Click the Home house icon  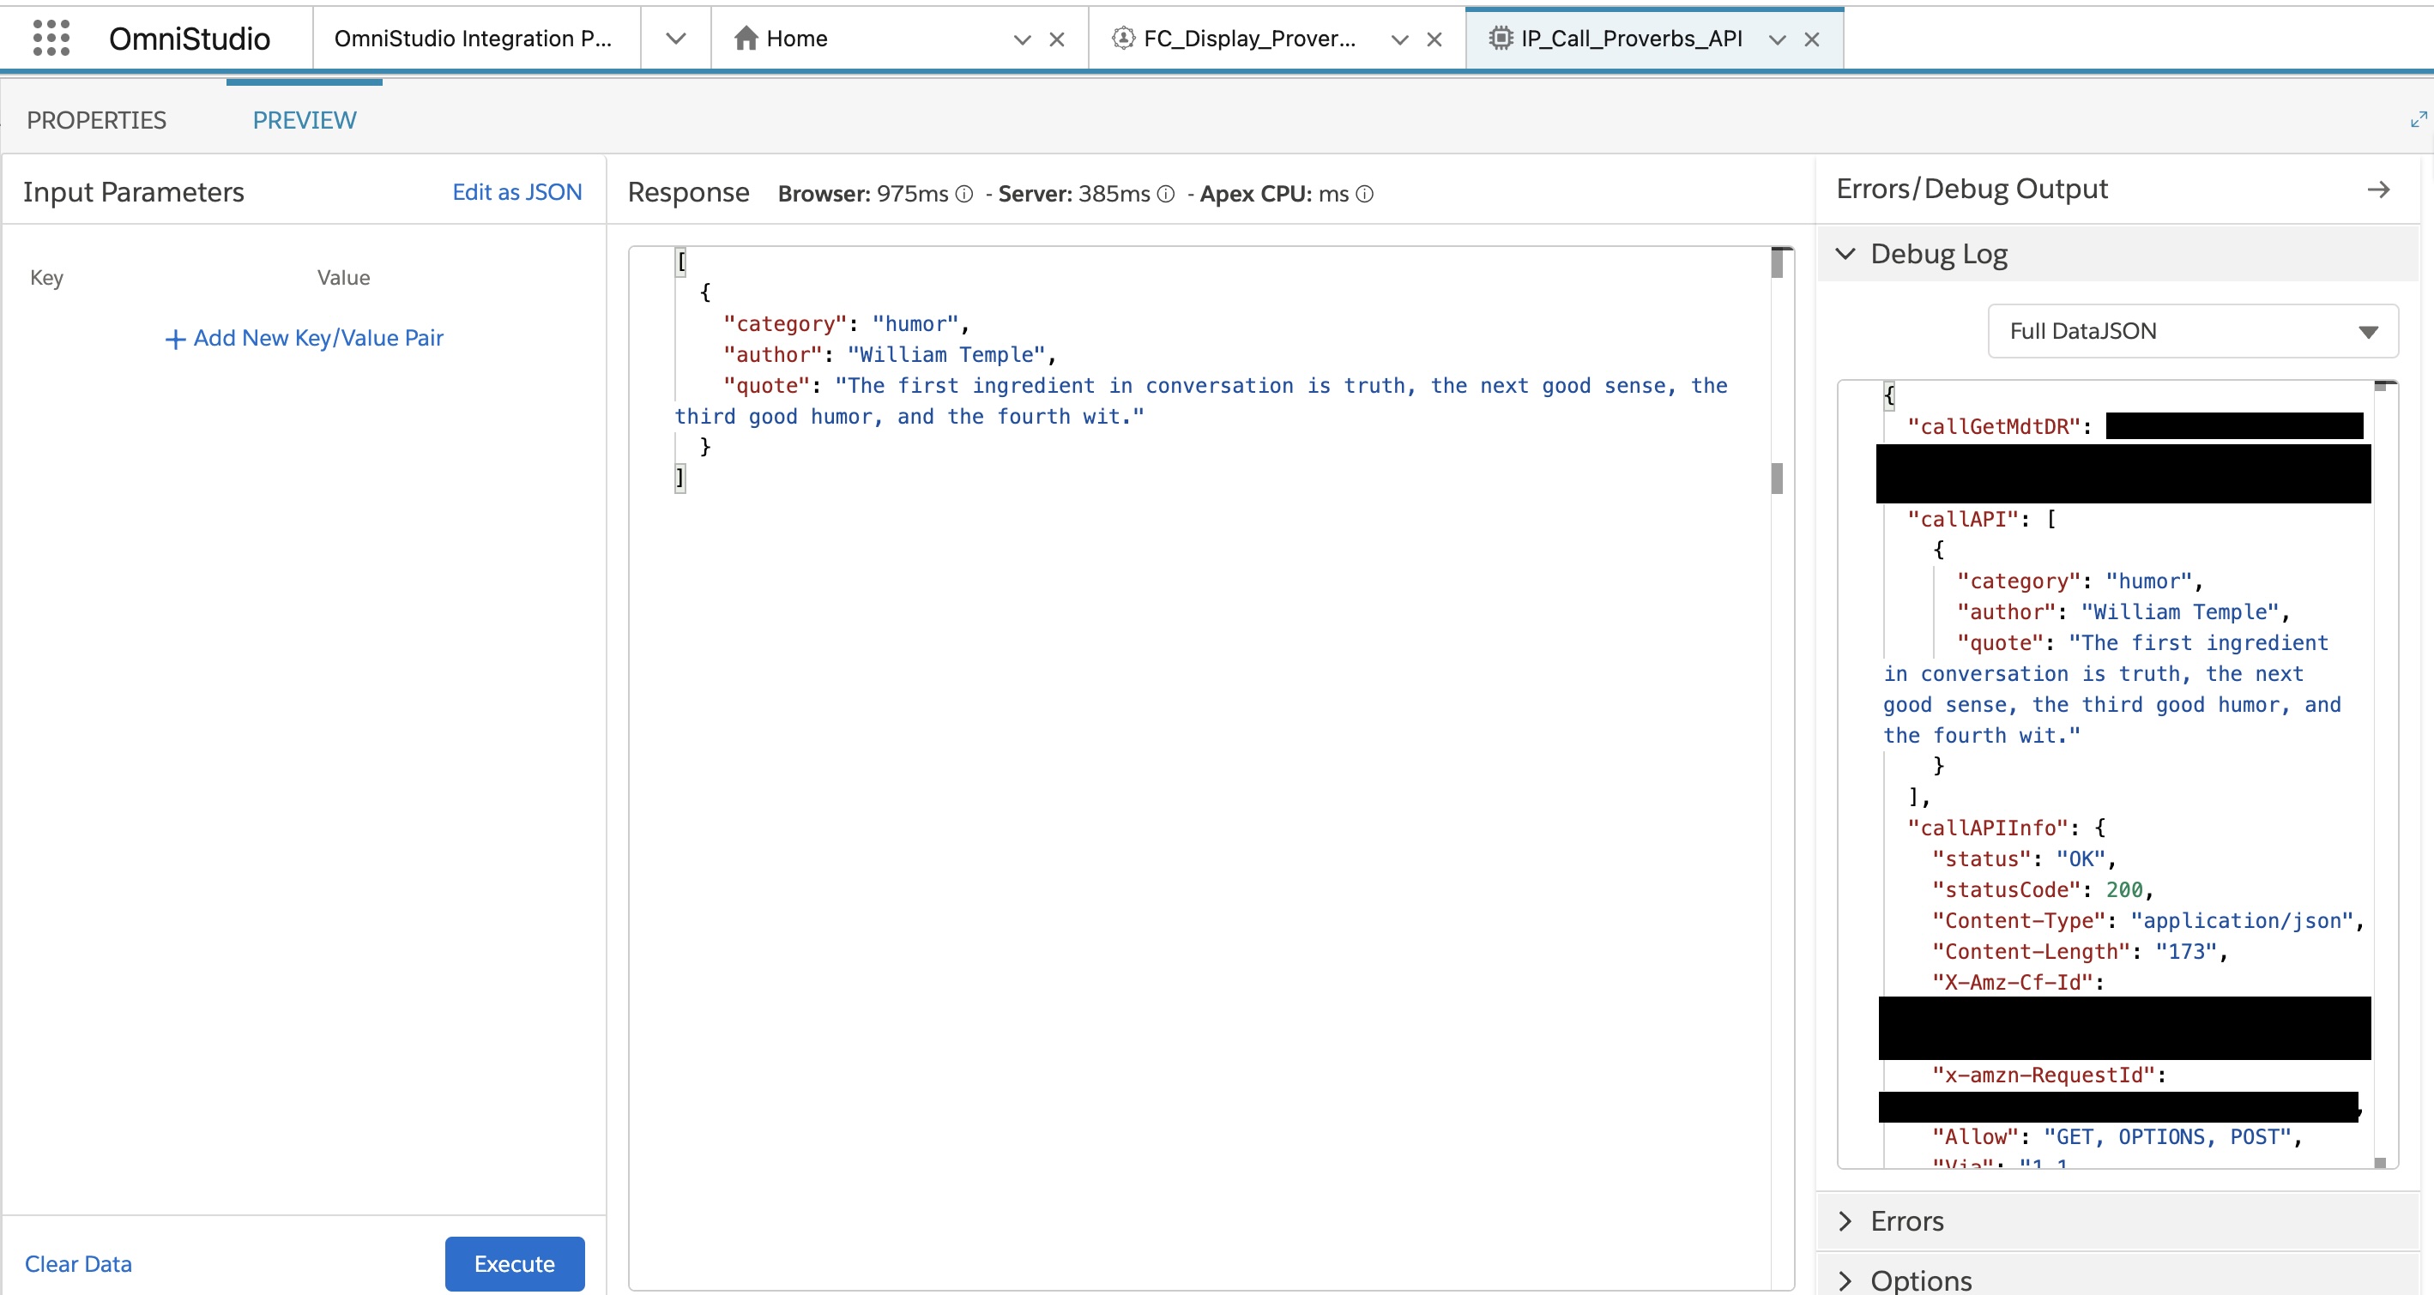pyautogui.click(x=746, y=38)
